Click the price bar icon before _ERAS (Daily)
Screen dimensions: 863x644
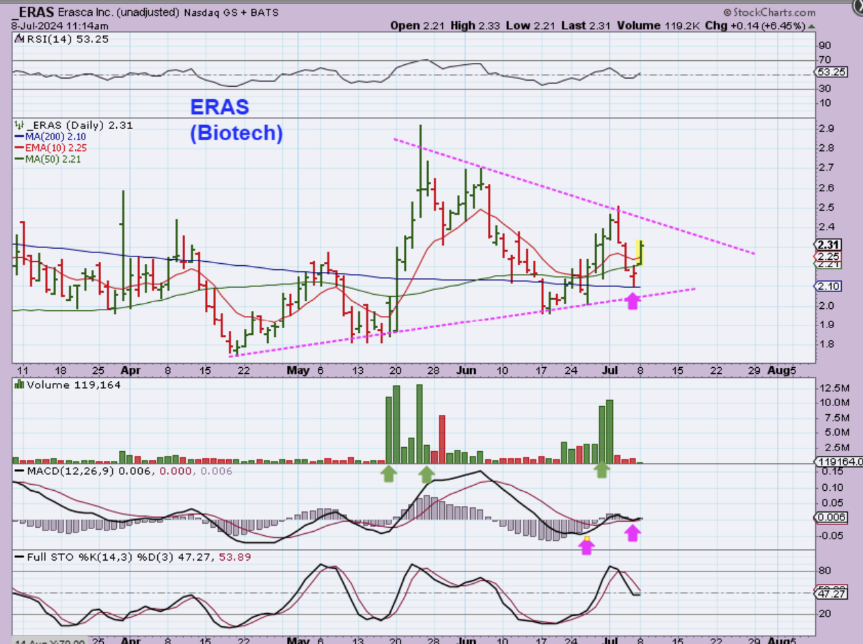click(x=19, y=125)
